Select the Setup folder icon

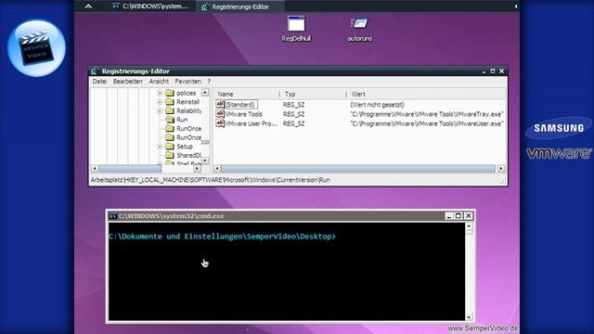click(x=170, y=147)
